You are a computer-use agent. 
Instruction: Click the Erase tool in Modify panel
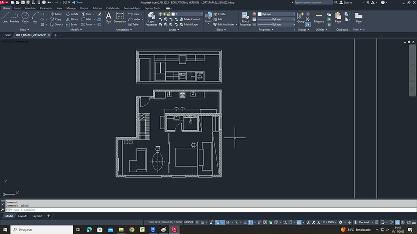(99, 14)
